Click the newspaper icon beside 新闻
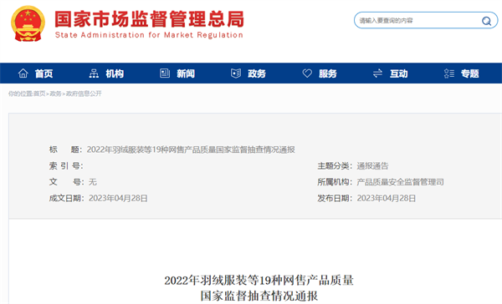The image size is (502, 304). click(x=165, y=73)
